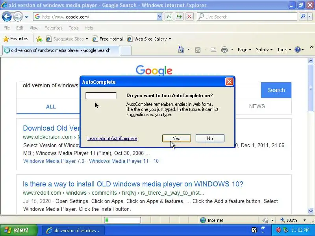Click the Internet Explorer taskbar button
315x236 pixels.
[73, 230]
